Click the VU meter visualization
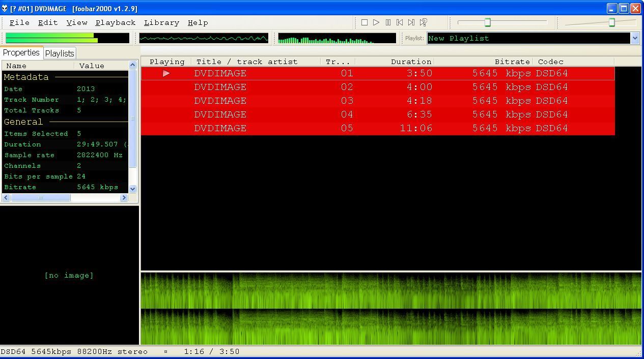Screen dimensions: 644x359 click(67, 38)
